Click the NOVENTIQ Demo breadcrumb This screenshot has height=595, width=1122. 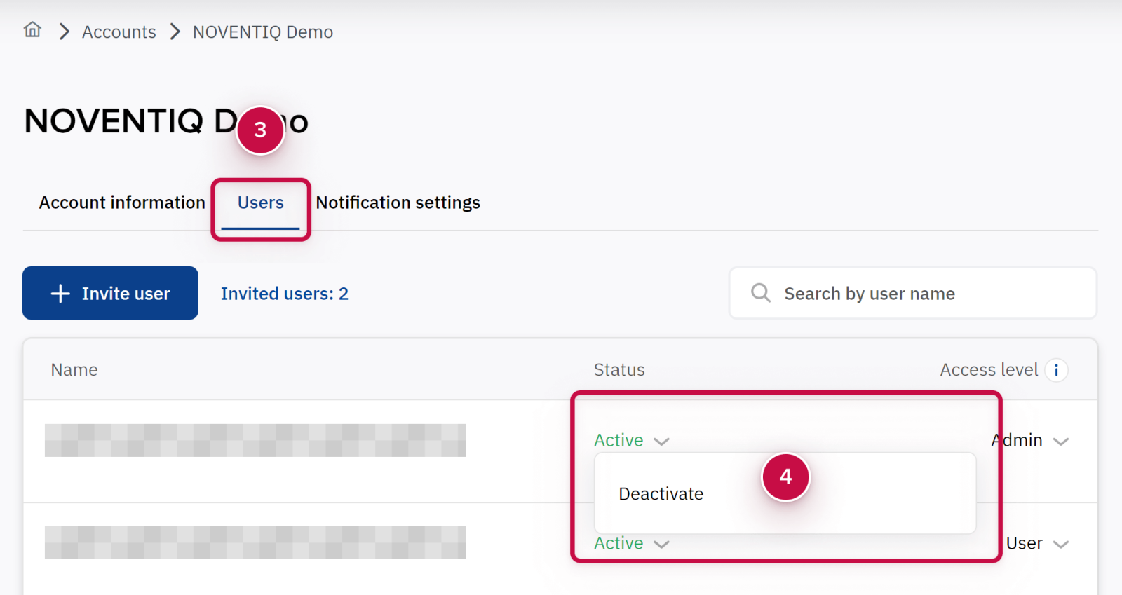262,32
